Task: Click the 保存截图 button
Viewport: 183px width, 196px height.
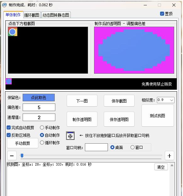Action: (x=119, y=101)
